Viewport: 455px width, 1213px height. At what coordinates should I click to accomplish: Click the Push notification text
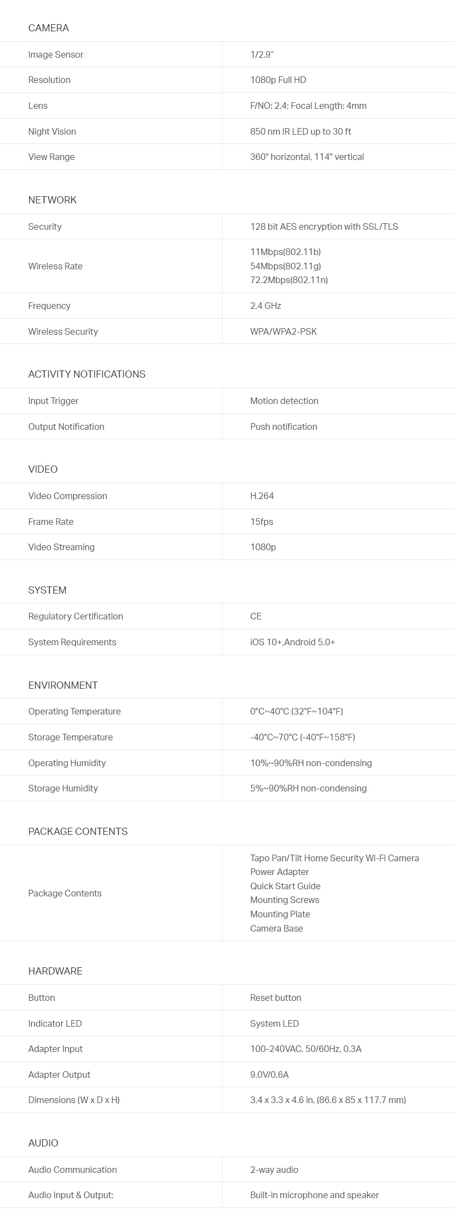point(284,427)
